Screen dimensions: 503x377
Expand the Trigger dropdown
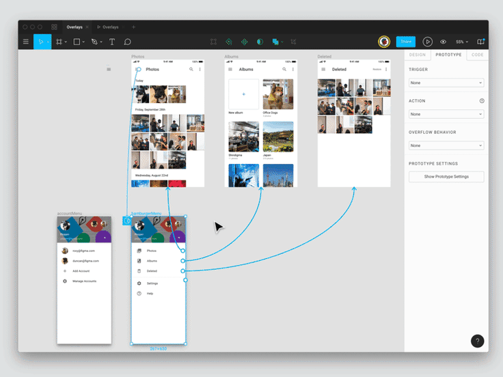[446, 83]
